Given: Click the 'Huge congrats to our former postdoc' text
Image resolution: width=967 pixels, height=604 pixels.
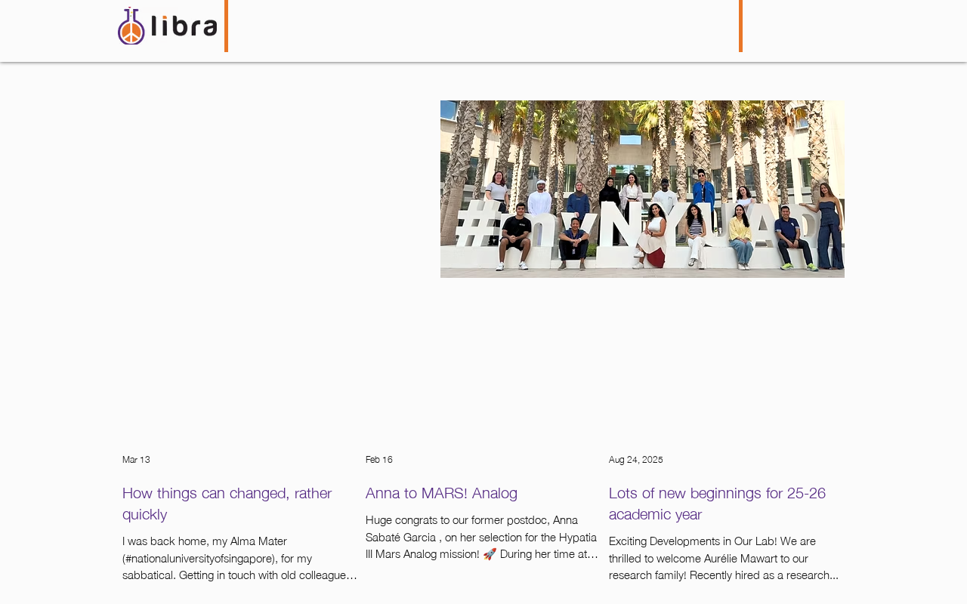Looking at the screenshot, I should (x=458, y=520).
